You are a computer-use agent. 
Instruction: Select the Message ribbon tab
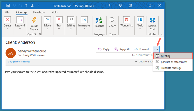coord(22,13)
